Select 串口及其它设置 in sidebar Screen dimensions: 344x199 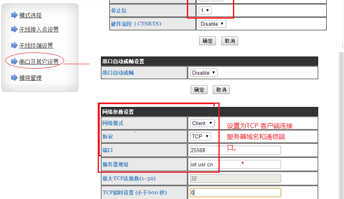point(39,62)
